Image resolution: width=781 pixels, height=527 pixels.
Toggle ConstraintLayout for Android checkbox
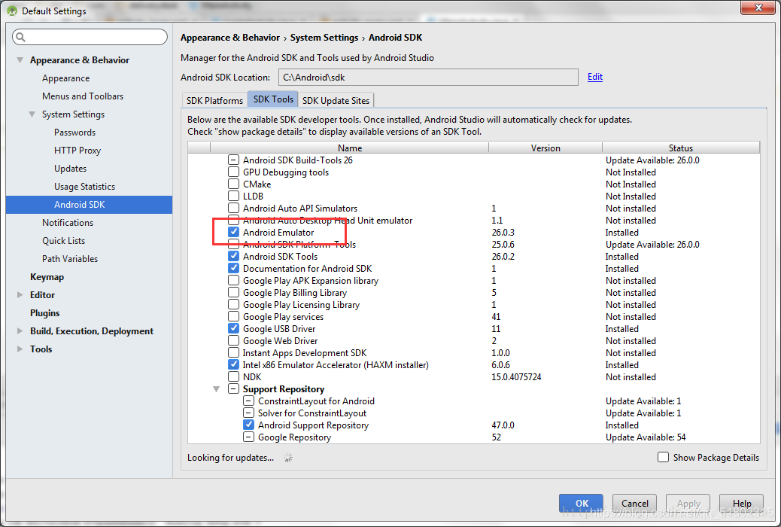[x=248, y=401]
